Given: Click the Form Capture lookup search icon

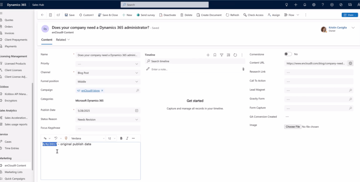Looking at the screenshot, I should pos(351,108).
